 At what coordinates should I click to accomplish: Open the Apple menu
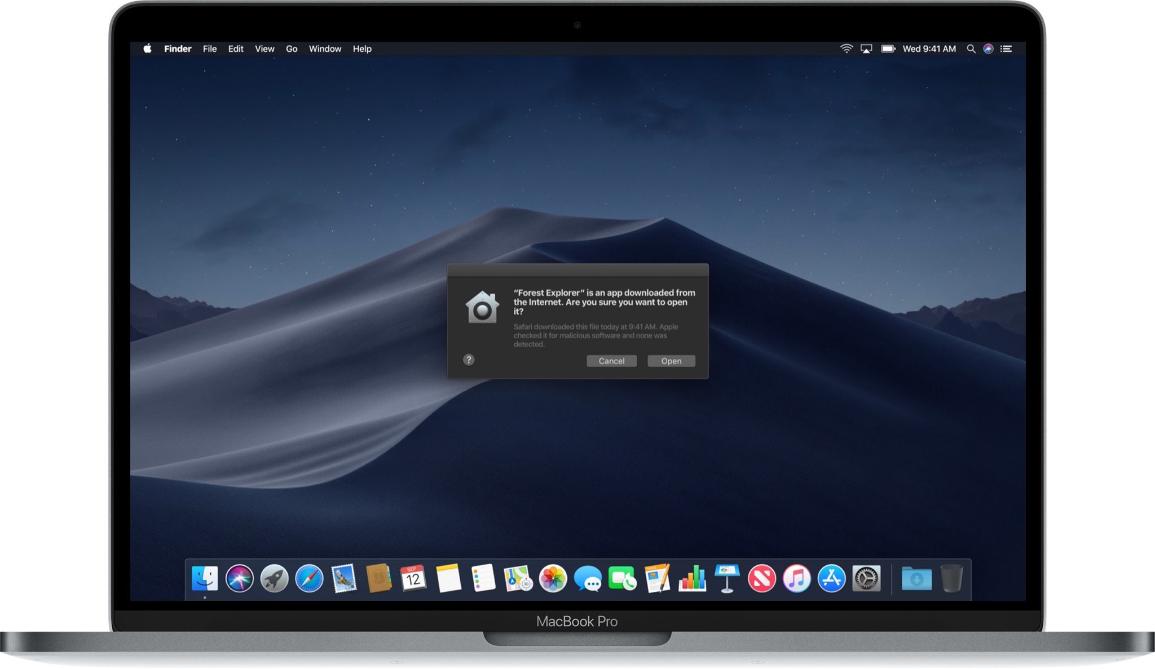147,49
